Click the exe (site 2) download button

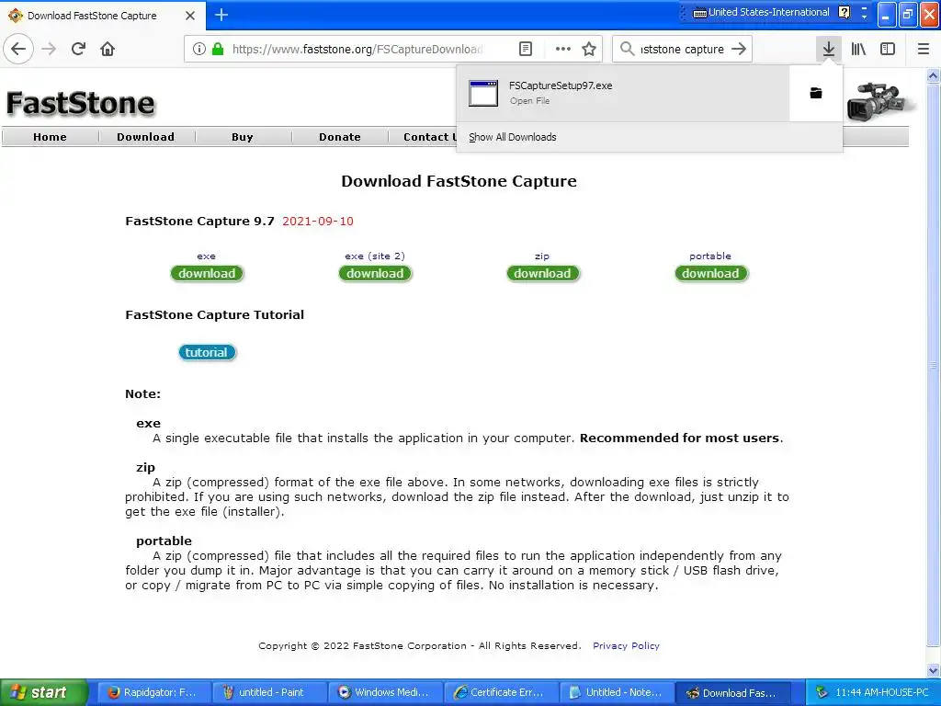375,273
